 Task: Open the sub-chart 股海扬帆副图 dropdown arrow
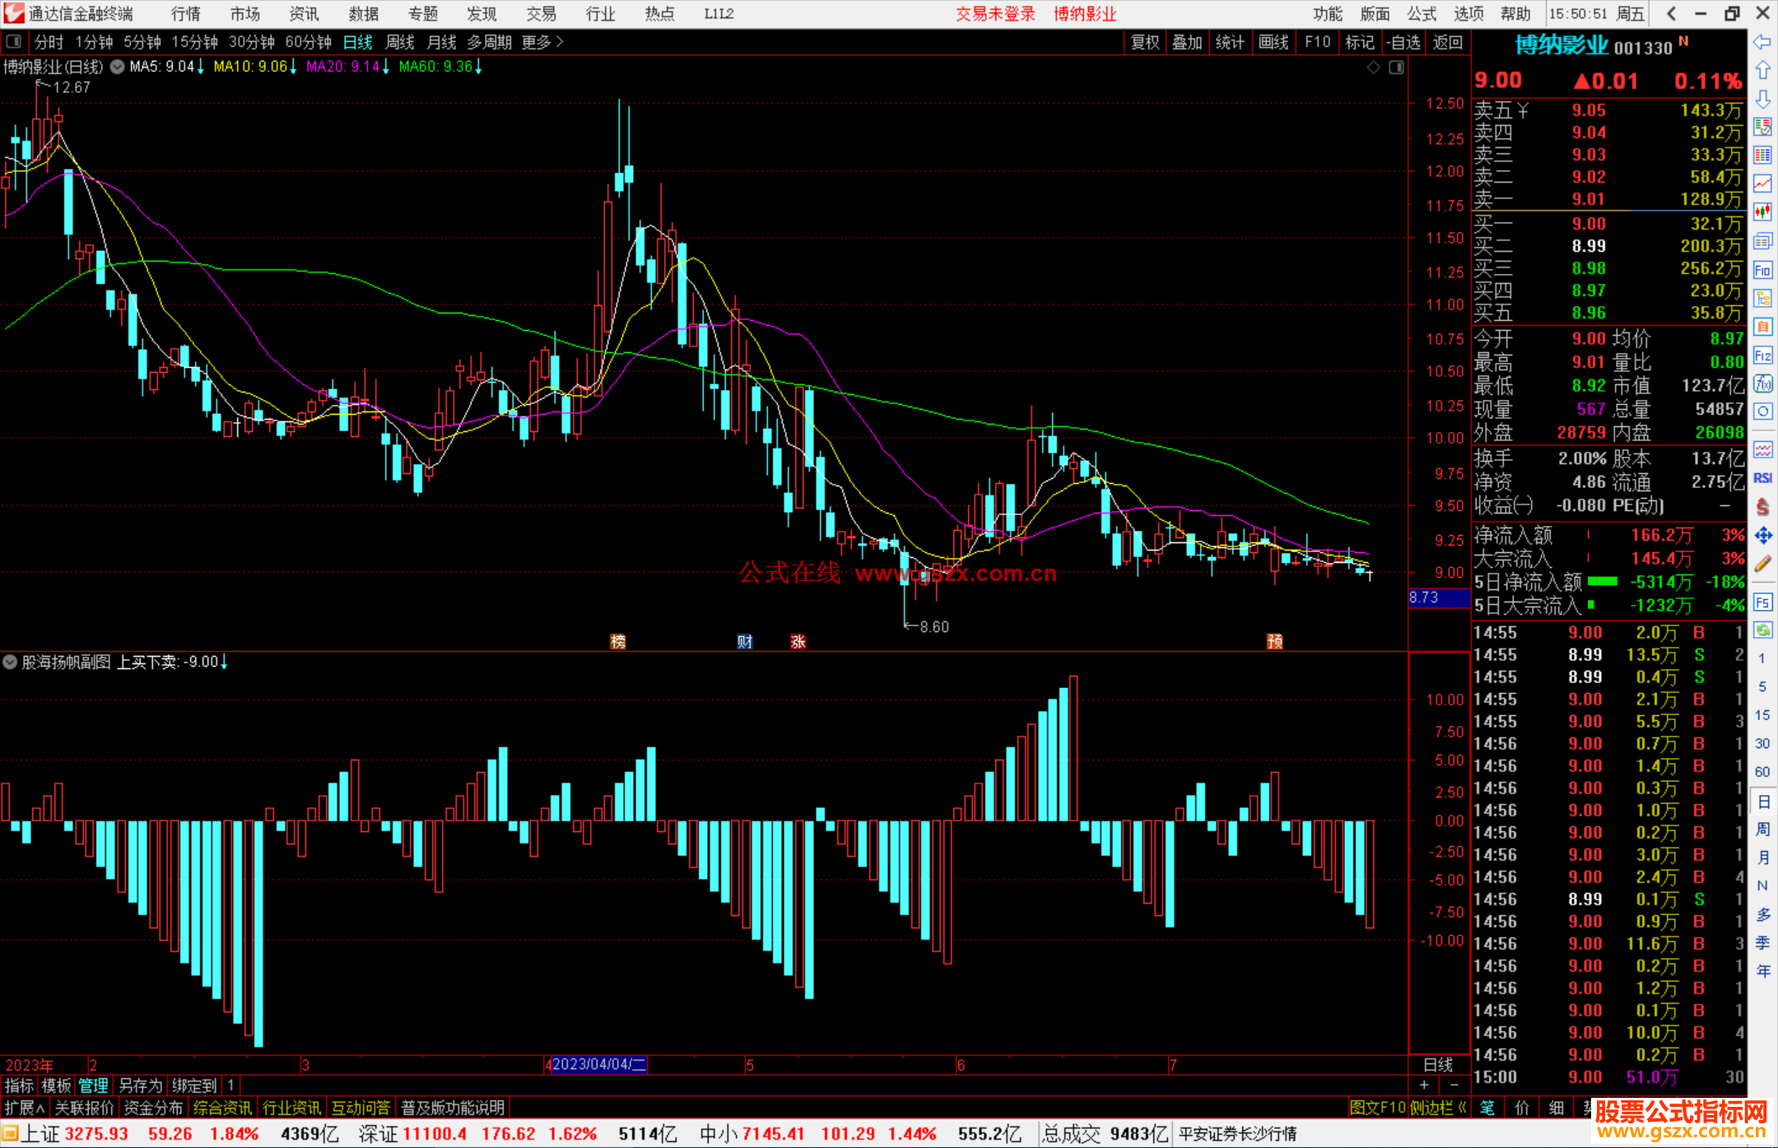click(10, 662)
